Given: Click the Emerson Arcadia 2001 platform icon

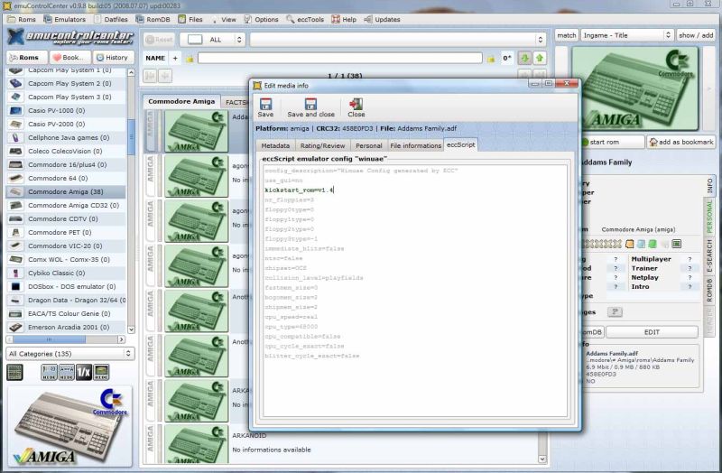Looking at the screenshot, I should (15, 327).
